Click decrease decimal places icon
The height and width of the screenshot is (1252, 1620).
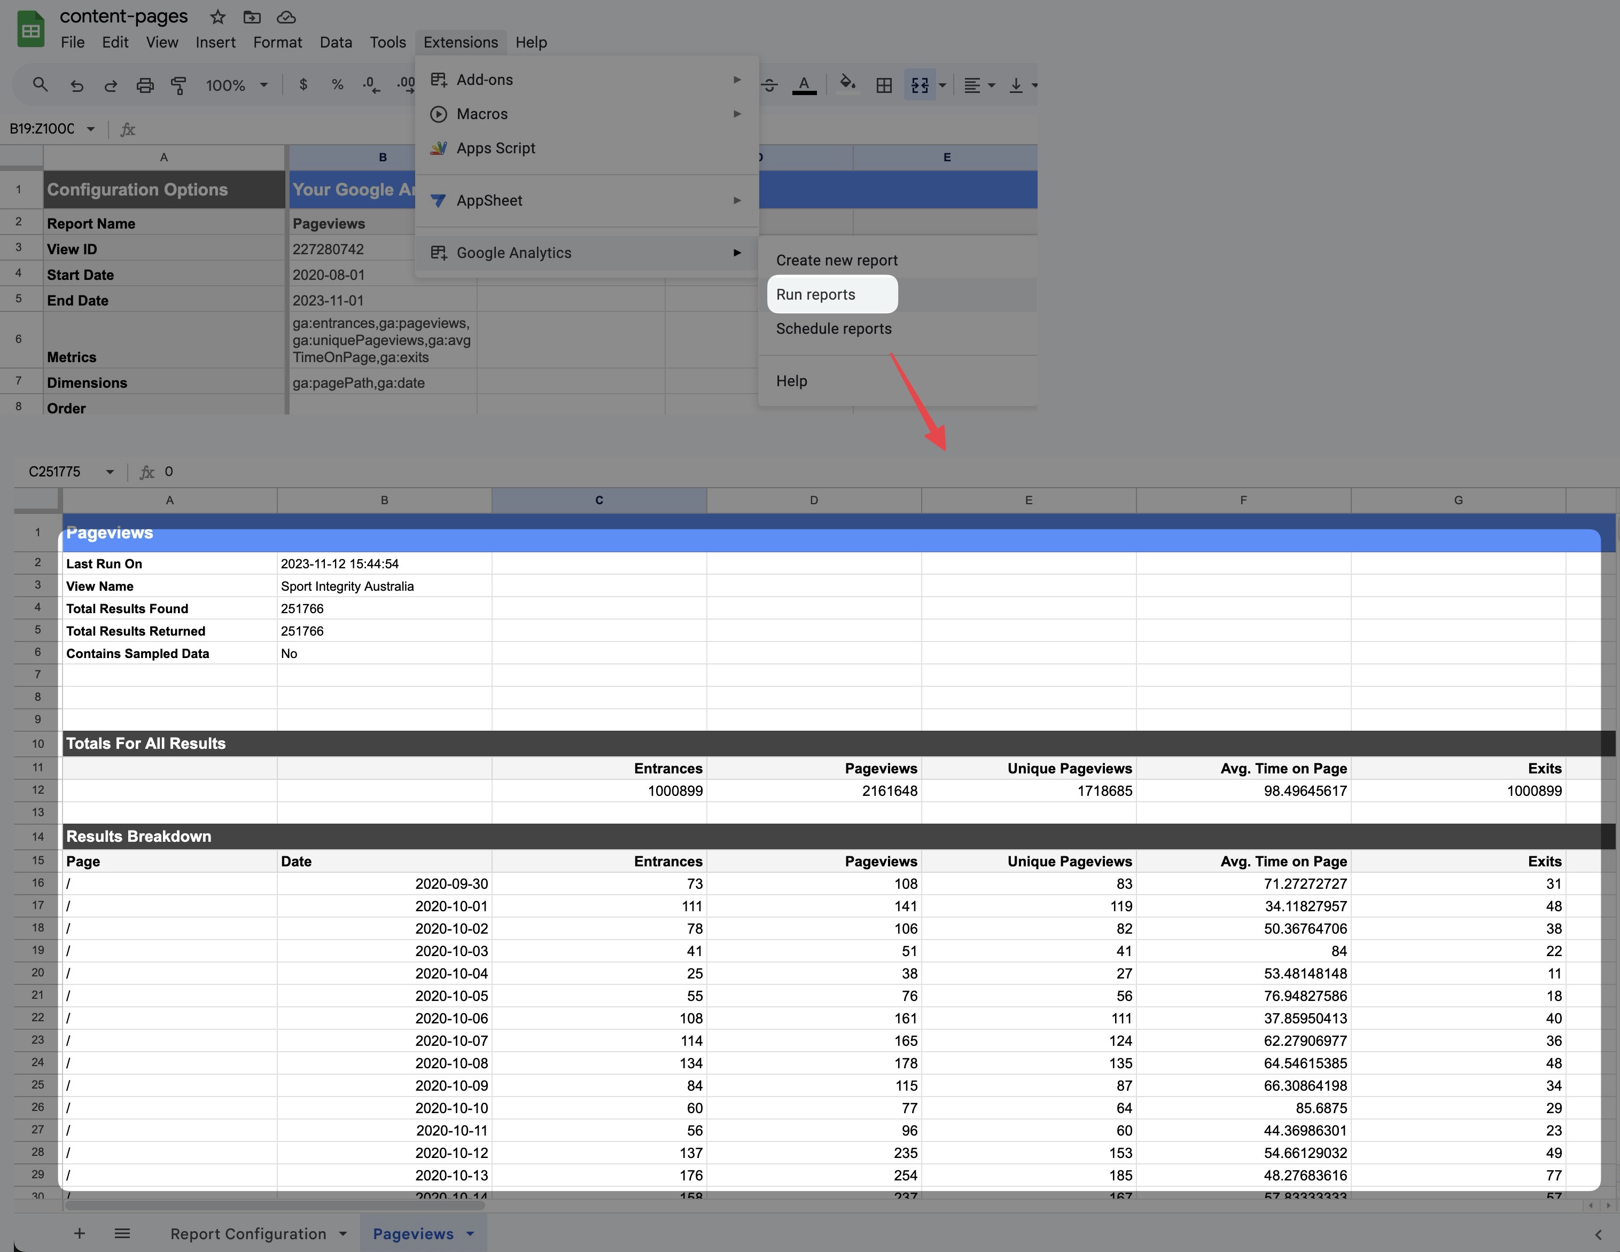click(x=372, y=85)
